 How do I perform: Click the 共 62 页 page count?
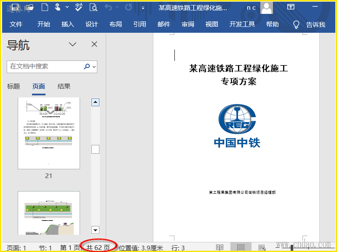98,247
